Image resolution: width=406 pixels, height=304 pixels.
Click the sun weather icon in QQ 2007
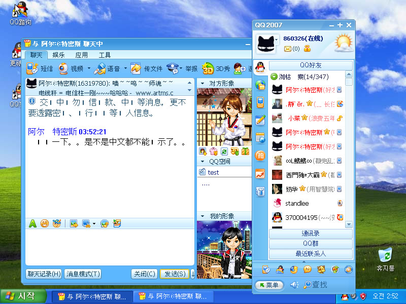(344, 43)
